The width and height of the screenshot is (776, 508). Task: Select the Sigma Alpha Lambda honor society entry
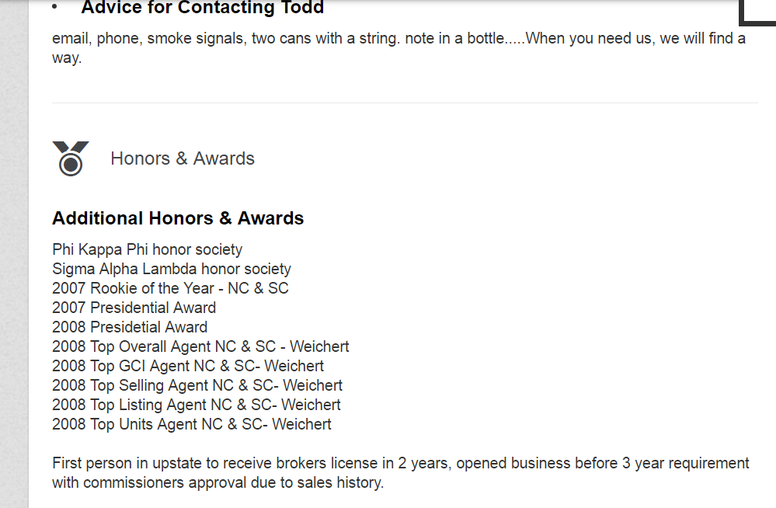click(x=172, y=269)
